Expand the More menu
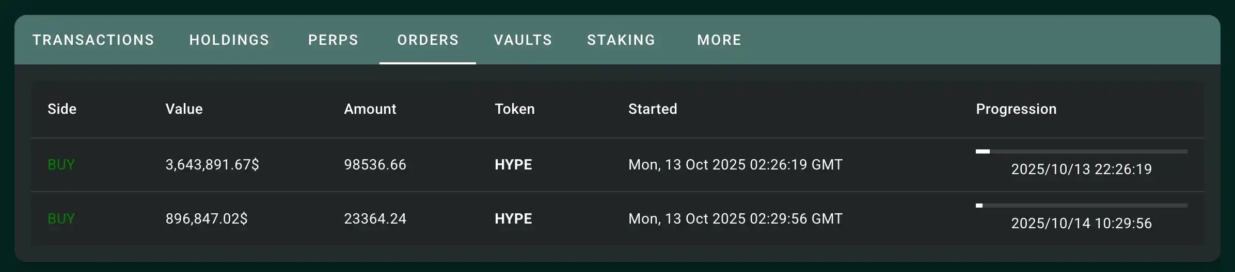The width and height of the screenshot is (1235, 272). point(719,40)
